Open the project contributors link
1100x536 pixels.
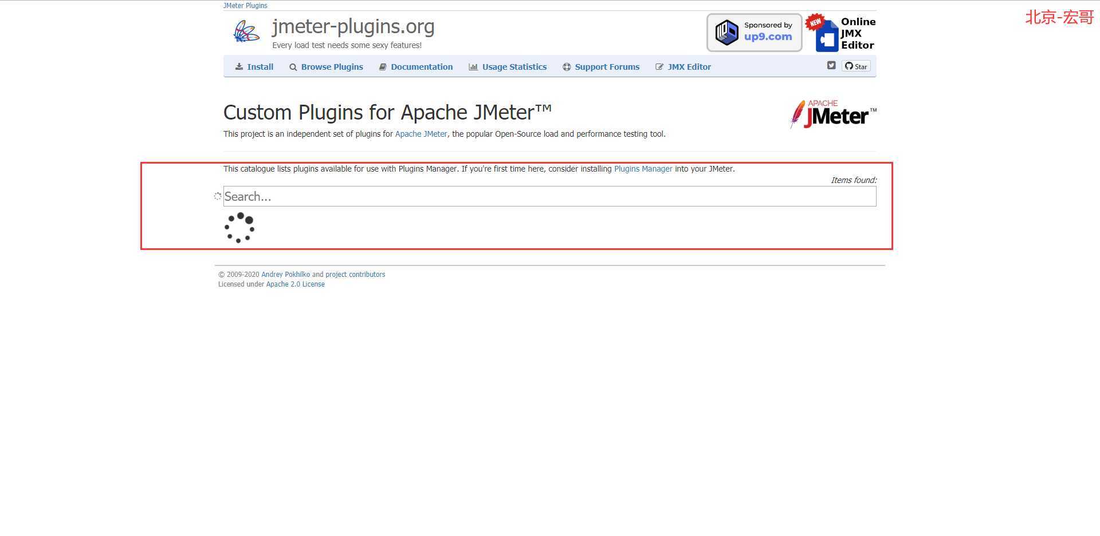click(355, 275)
